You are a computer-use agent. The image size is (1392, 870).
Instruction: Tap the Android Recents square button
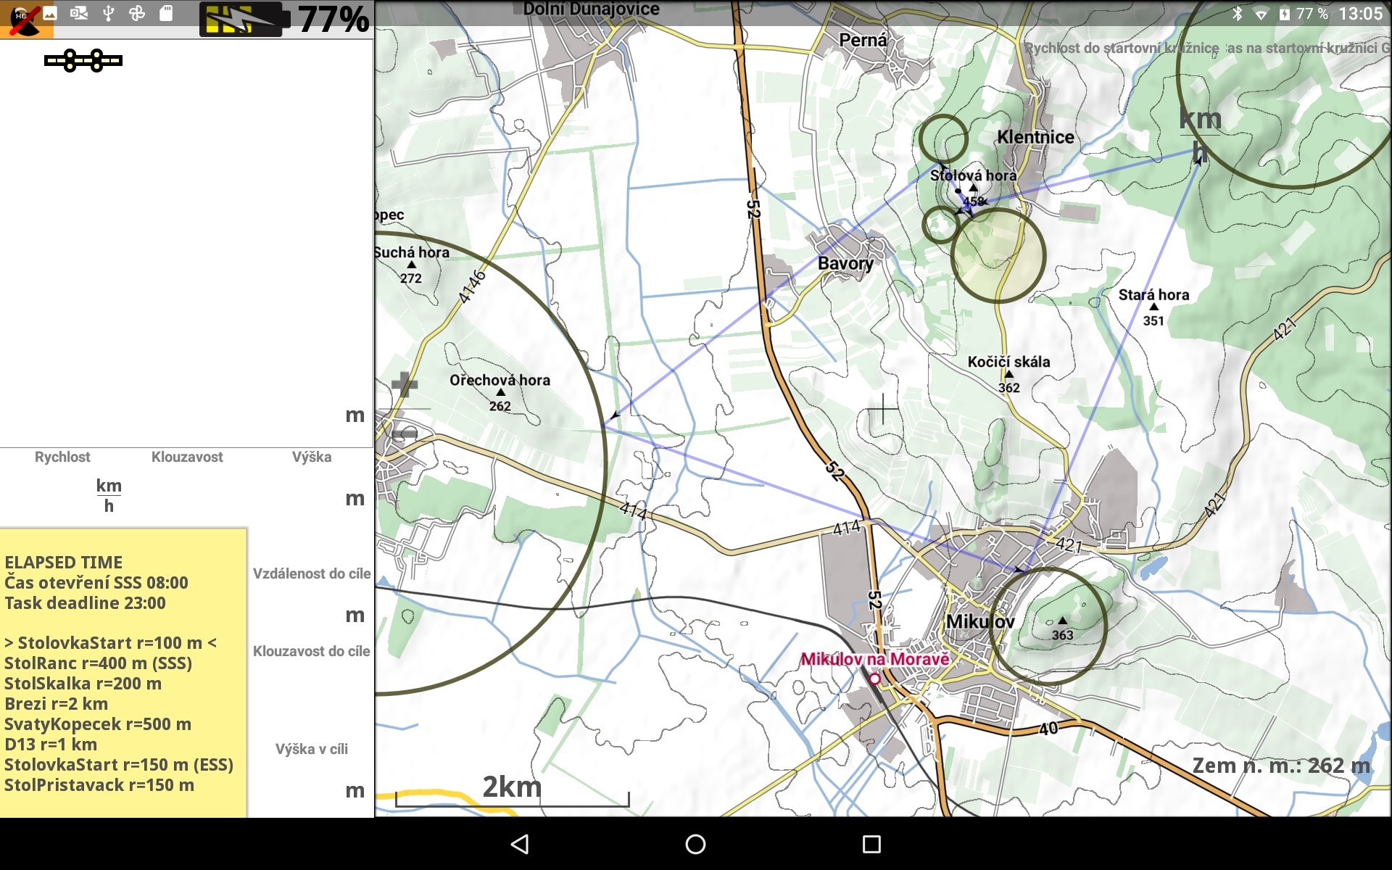[x=871, y=844]
